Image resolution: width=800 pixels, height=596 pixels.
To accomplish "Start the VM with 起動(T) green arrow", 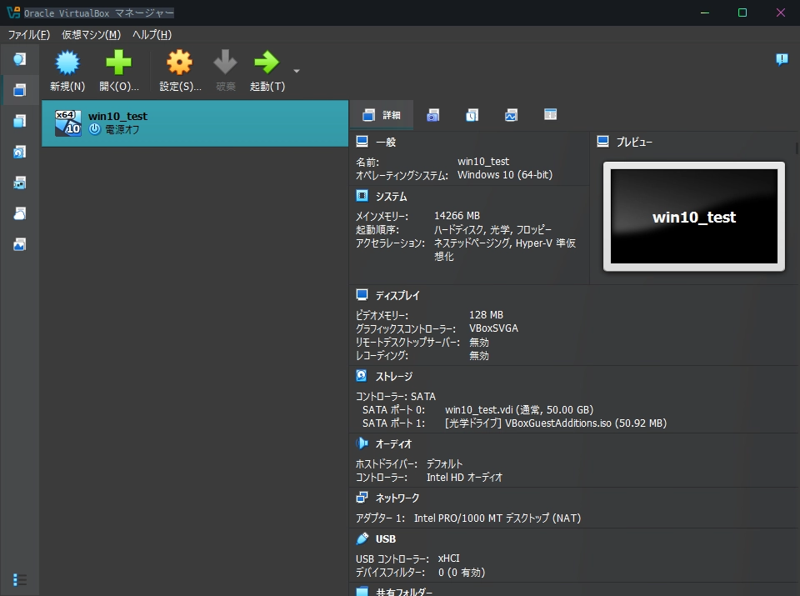I will [267, 64].
